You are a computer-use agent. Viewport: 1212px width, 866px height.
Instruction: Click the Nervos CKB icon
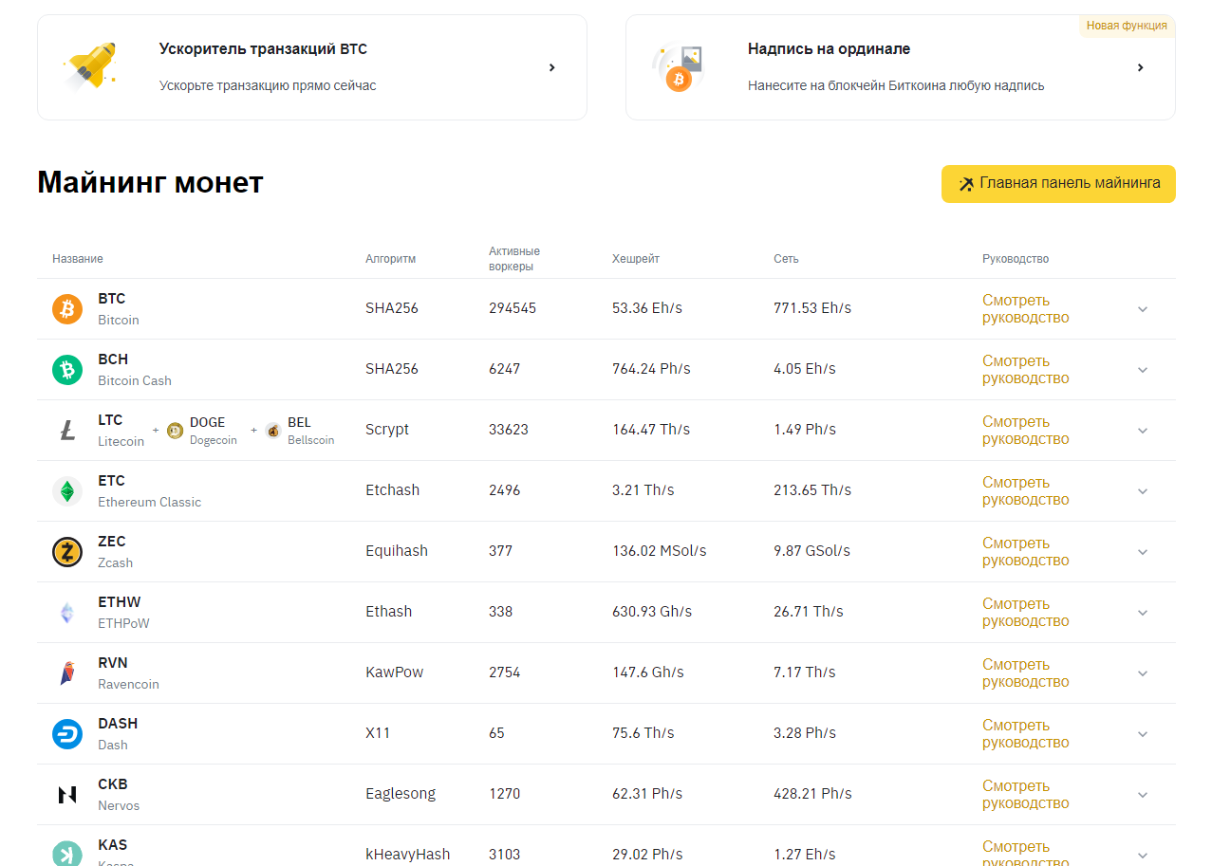(x=67, y=795)
